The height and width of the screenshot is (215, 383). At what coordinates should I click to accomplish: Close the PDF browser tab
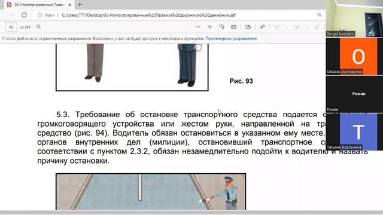coord(69,5)
